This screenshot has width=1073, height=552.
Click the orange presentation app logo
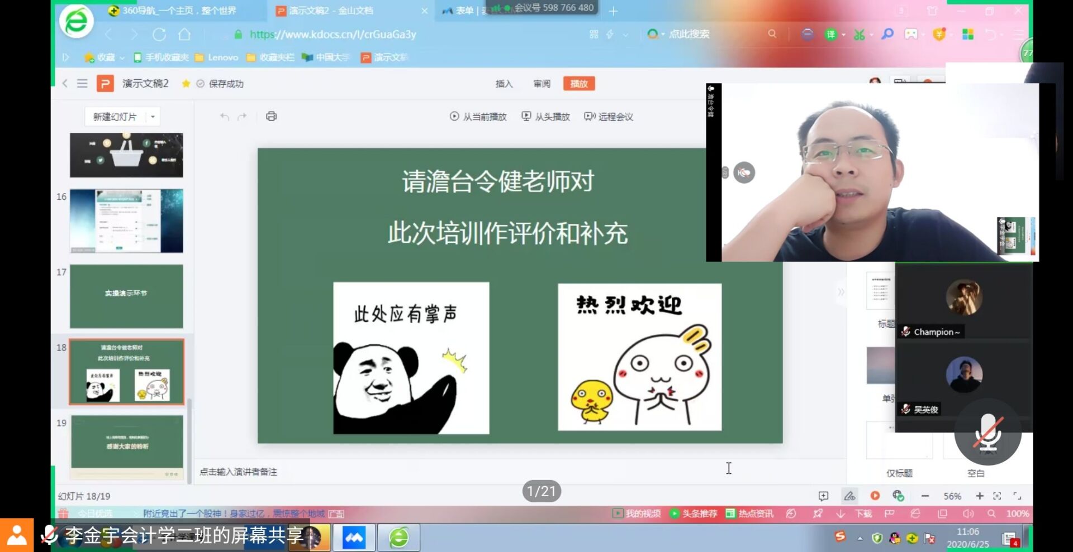[x=105, y=84]
